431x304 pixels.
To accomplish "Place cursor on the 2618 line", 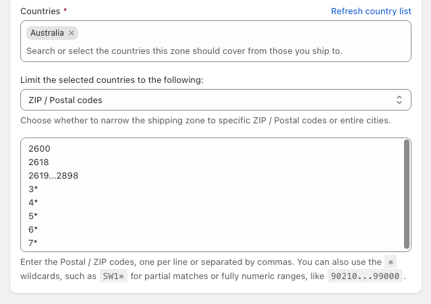I will [x=39, y=162].
